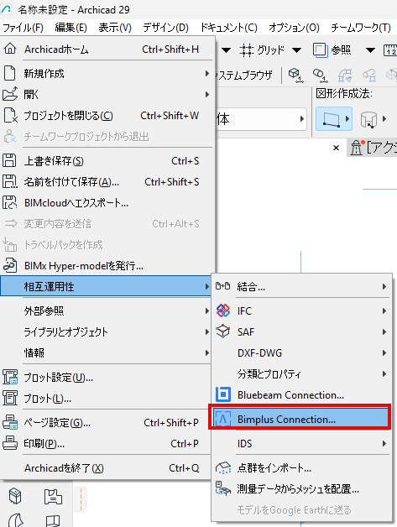Click the plotter icon beside プロット(L)

[10, 398]
